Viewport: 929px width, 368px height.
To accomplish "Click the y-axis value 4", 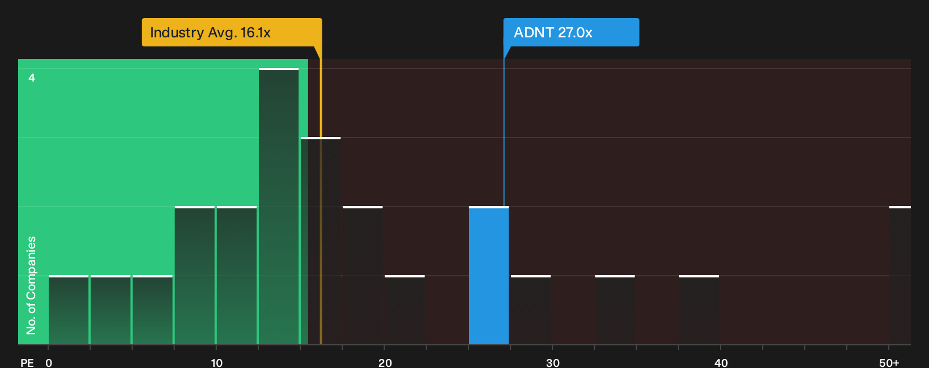I will [32, 78].
